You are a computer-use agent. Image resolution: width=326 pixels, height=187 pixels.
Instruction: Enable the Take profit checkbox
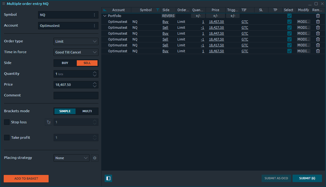tap(7, 138)
